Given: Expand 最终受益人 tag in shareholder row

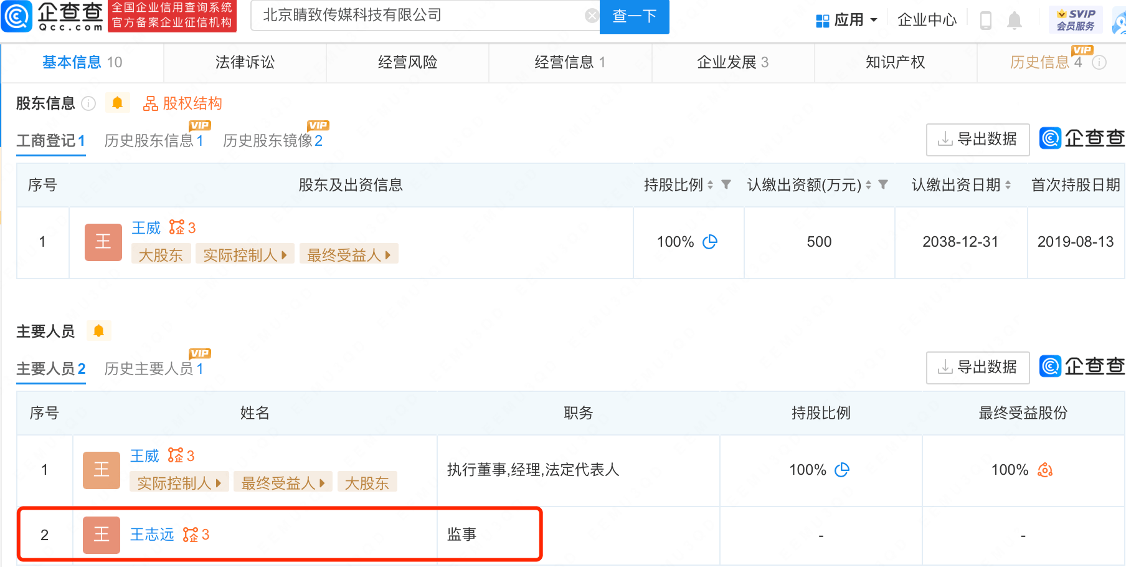Looking at the screenshot, I should [349, 255].
